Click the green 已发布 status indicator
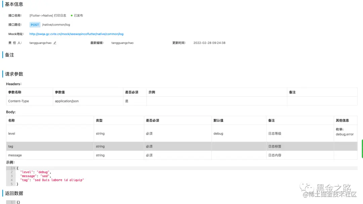The image size is (363, 204). point(77,15)
